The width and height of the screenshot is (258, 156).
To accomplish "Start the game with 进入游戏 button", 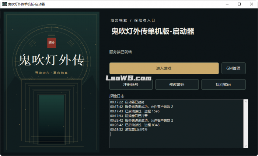I will tap(164, 68).
